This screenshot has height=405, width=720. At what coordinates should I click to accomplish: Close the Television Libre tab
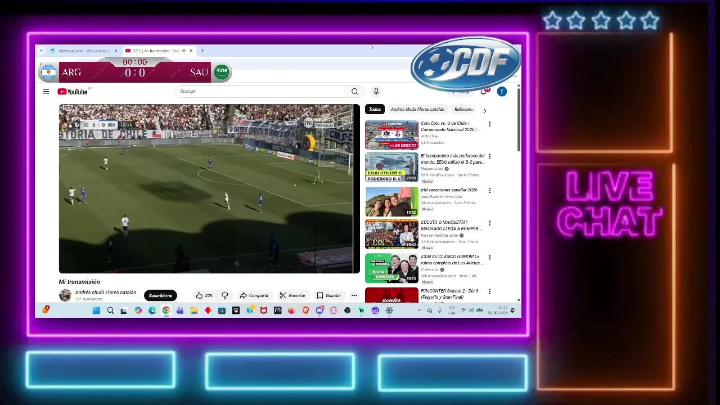pos(116,51)
